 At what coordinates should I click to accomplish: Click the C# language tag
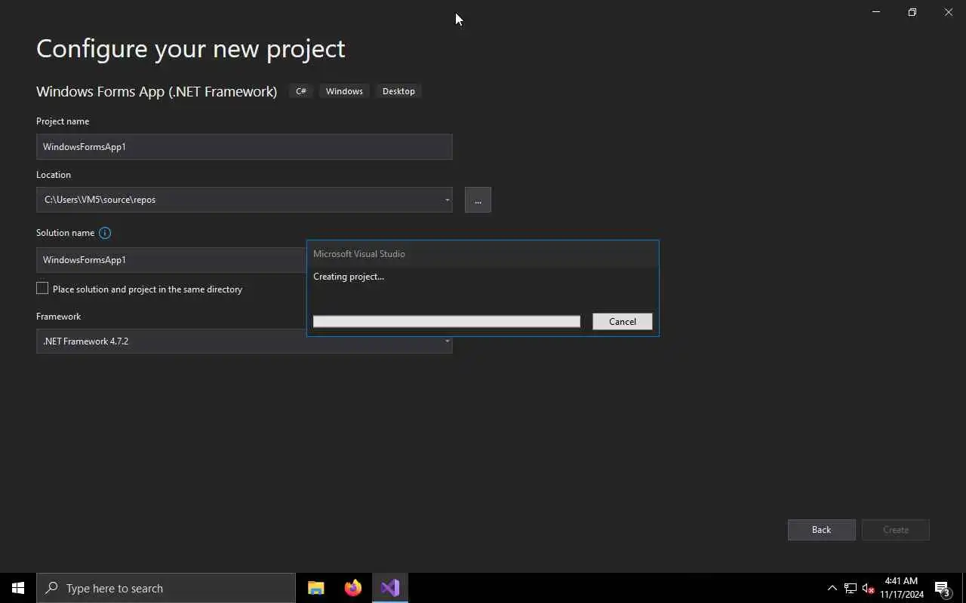pos(301,91)
